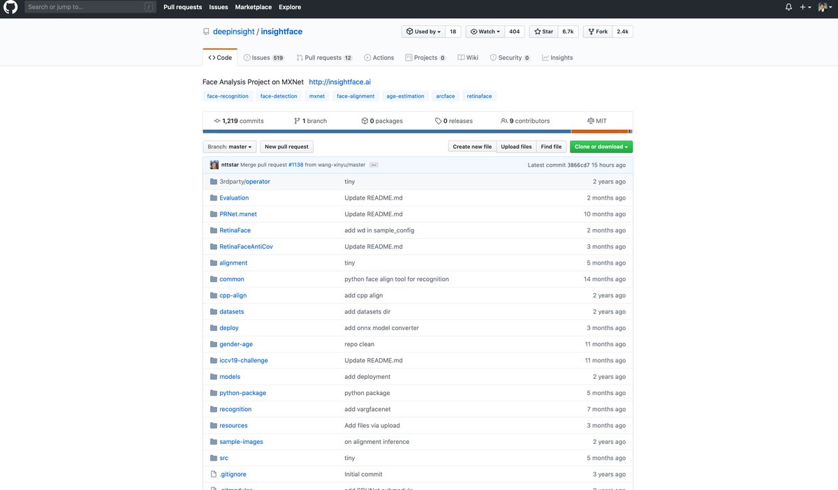Go to Pull requests in top navigation
Viewport: 838px width, 490px height.
183,7
